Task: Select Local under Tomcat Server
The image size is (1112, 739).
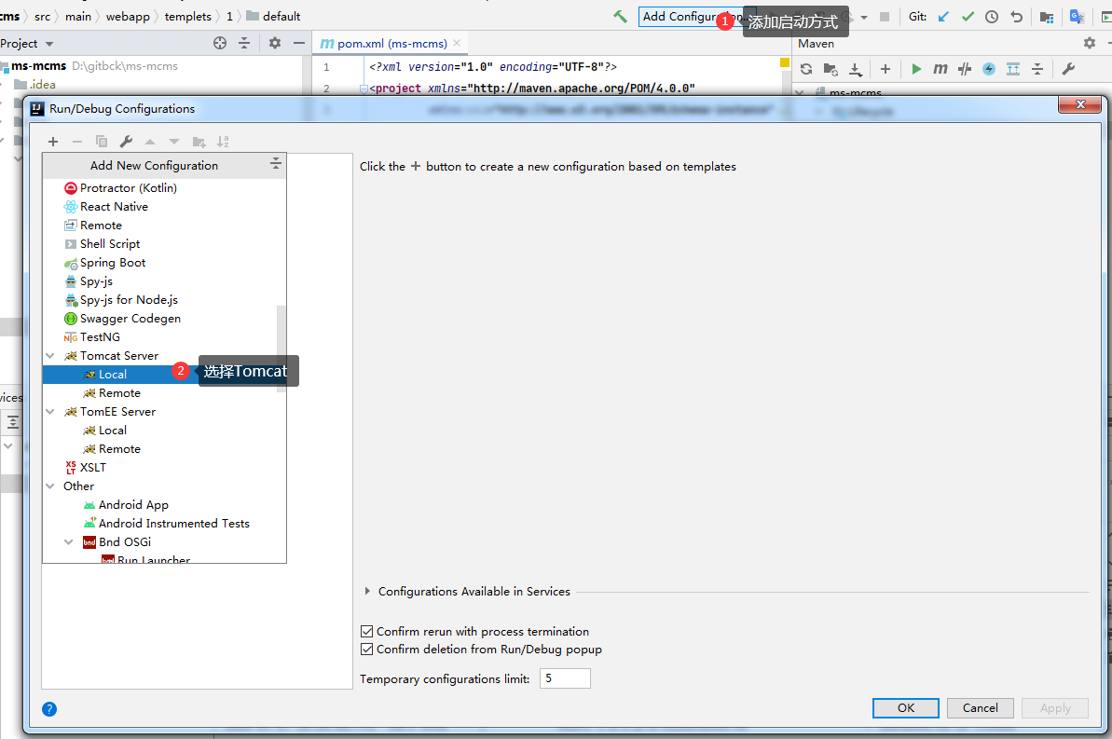Action: point(113,375)
